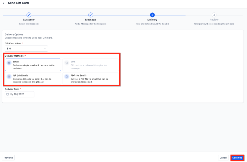Expand the $10 value dropdown chevron
This screenshot has width=247, height=162.
(x=45, y=49)
